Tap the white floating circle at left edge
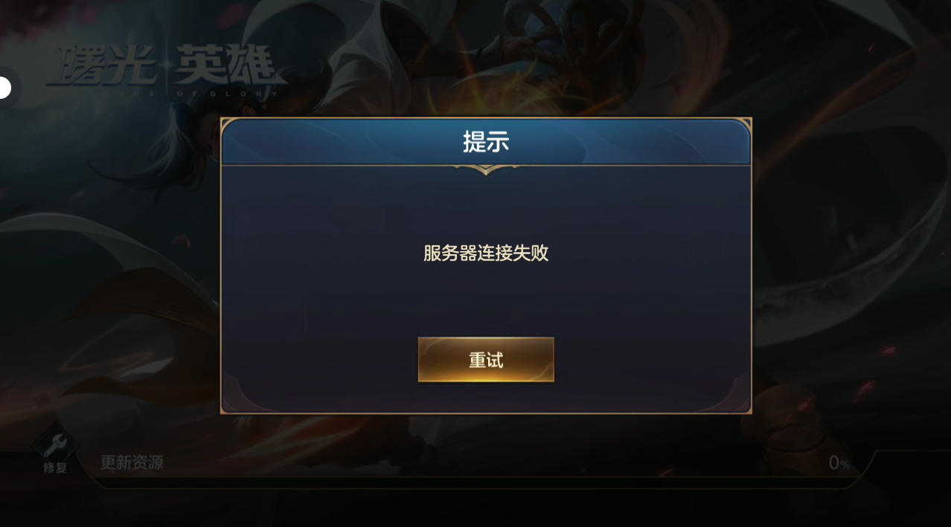The image size is (951, 527). (x=4, y=88)
